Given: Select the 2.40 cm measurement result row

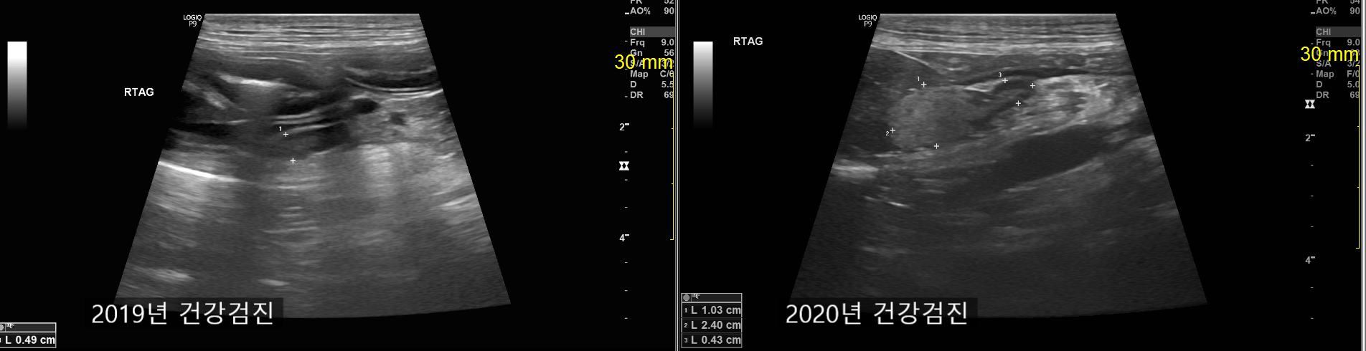Looking at the screenshot, I should (712, 325).
